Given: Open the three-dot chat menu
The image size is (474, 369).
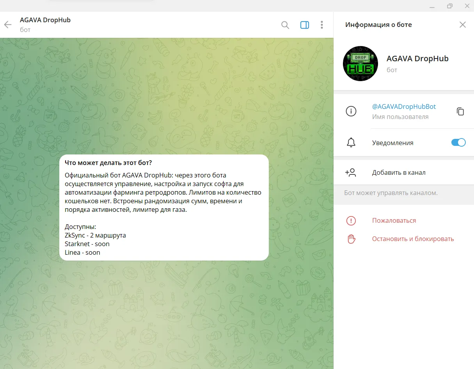Looking at the screenshot, I should click(322, 25).
